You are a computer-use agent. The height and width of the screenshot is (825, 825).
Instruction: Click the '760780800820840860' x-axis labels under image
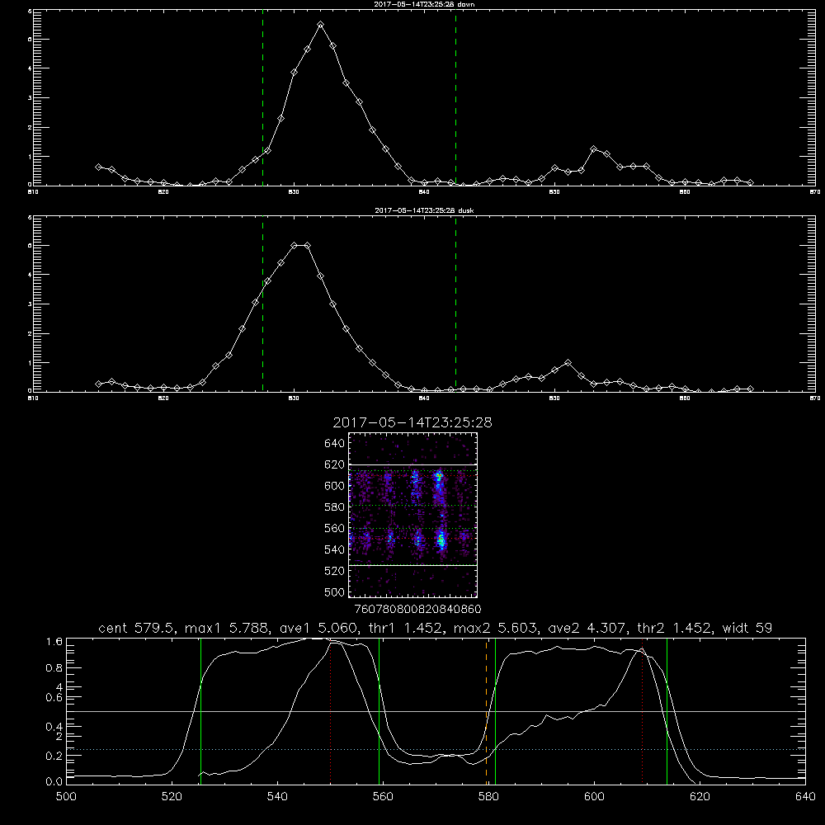point(418,609)
